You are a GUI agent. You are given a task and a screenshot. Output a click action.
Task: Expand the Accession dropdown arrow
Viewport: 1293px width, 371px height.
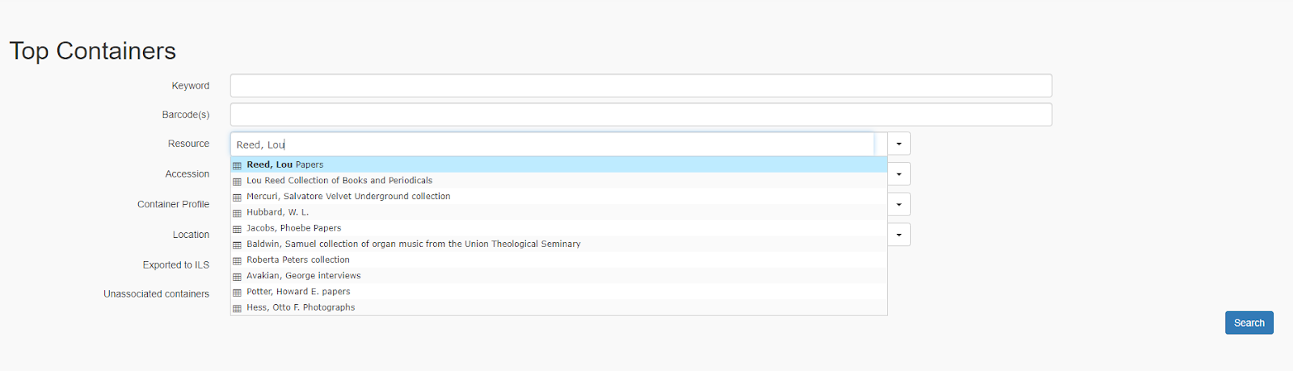899,174
